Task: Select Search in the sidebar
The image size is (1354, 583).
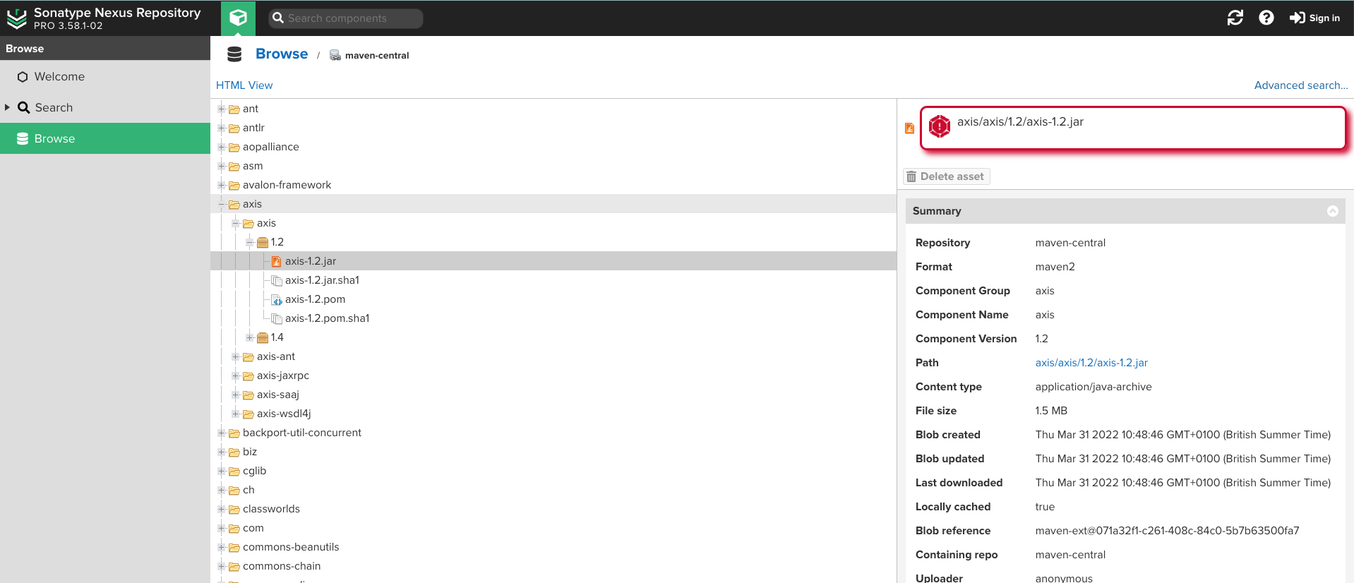Action: click(x=105, y=107)
